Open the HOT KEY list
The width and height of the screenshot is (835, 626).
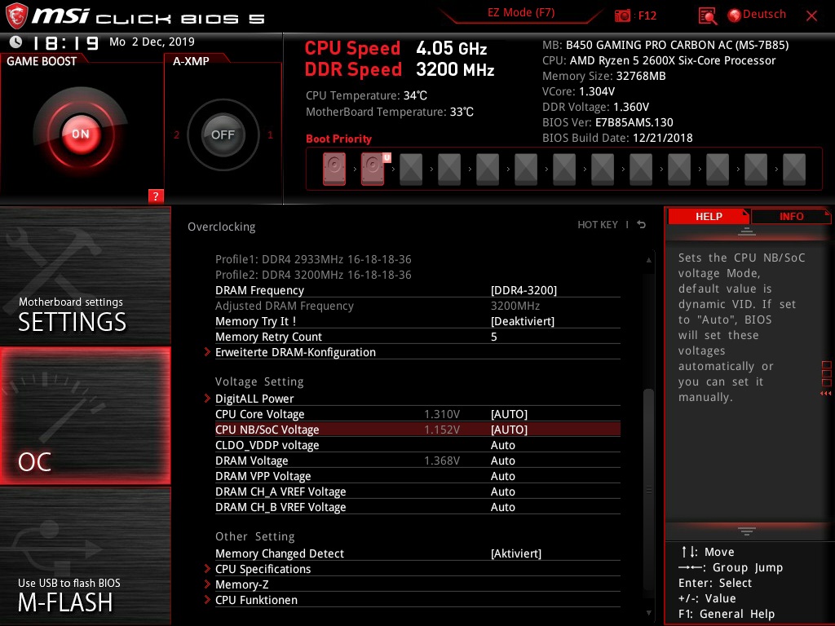coord(598,225)
